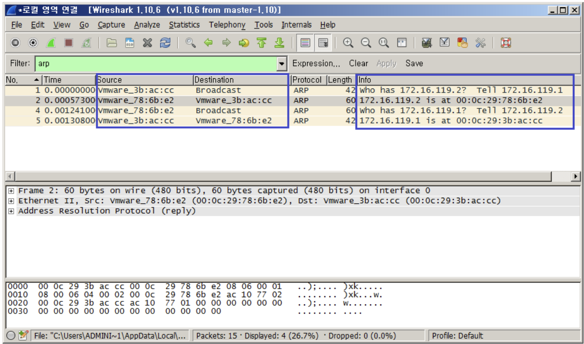584x344 pixels.
Task: Select packet 2 ARP reply row
Action: tap(293, 101)
